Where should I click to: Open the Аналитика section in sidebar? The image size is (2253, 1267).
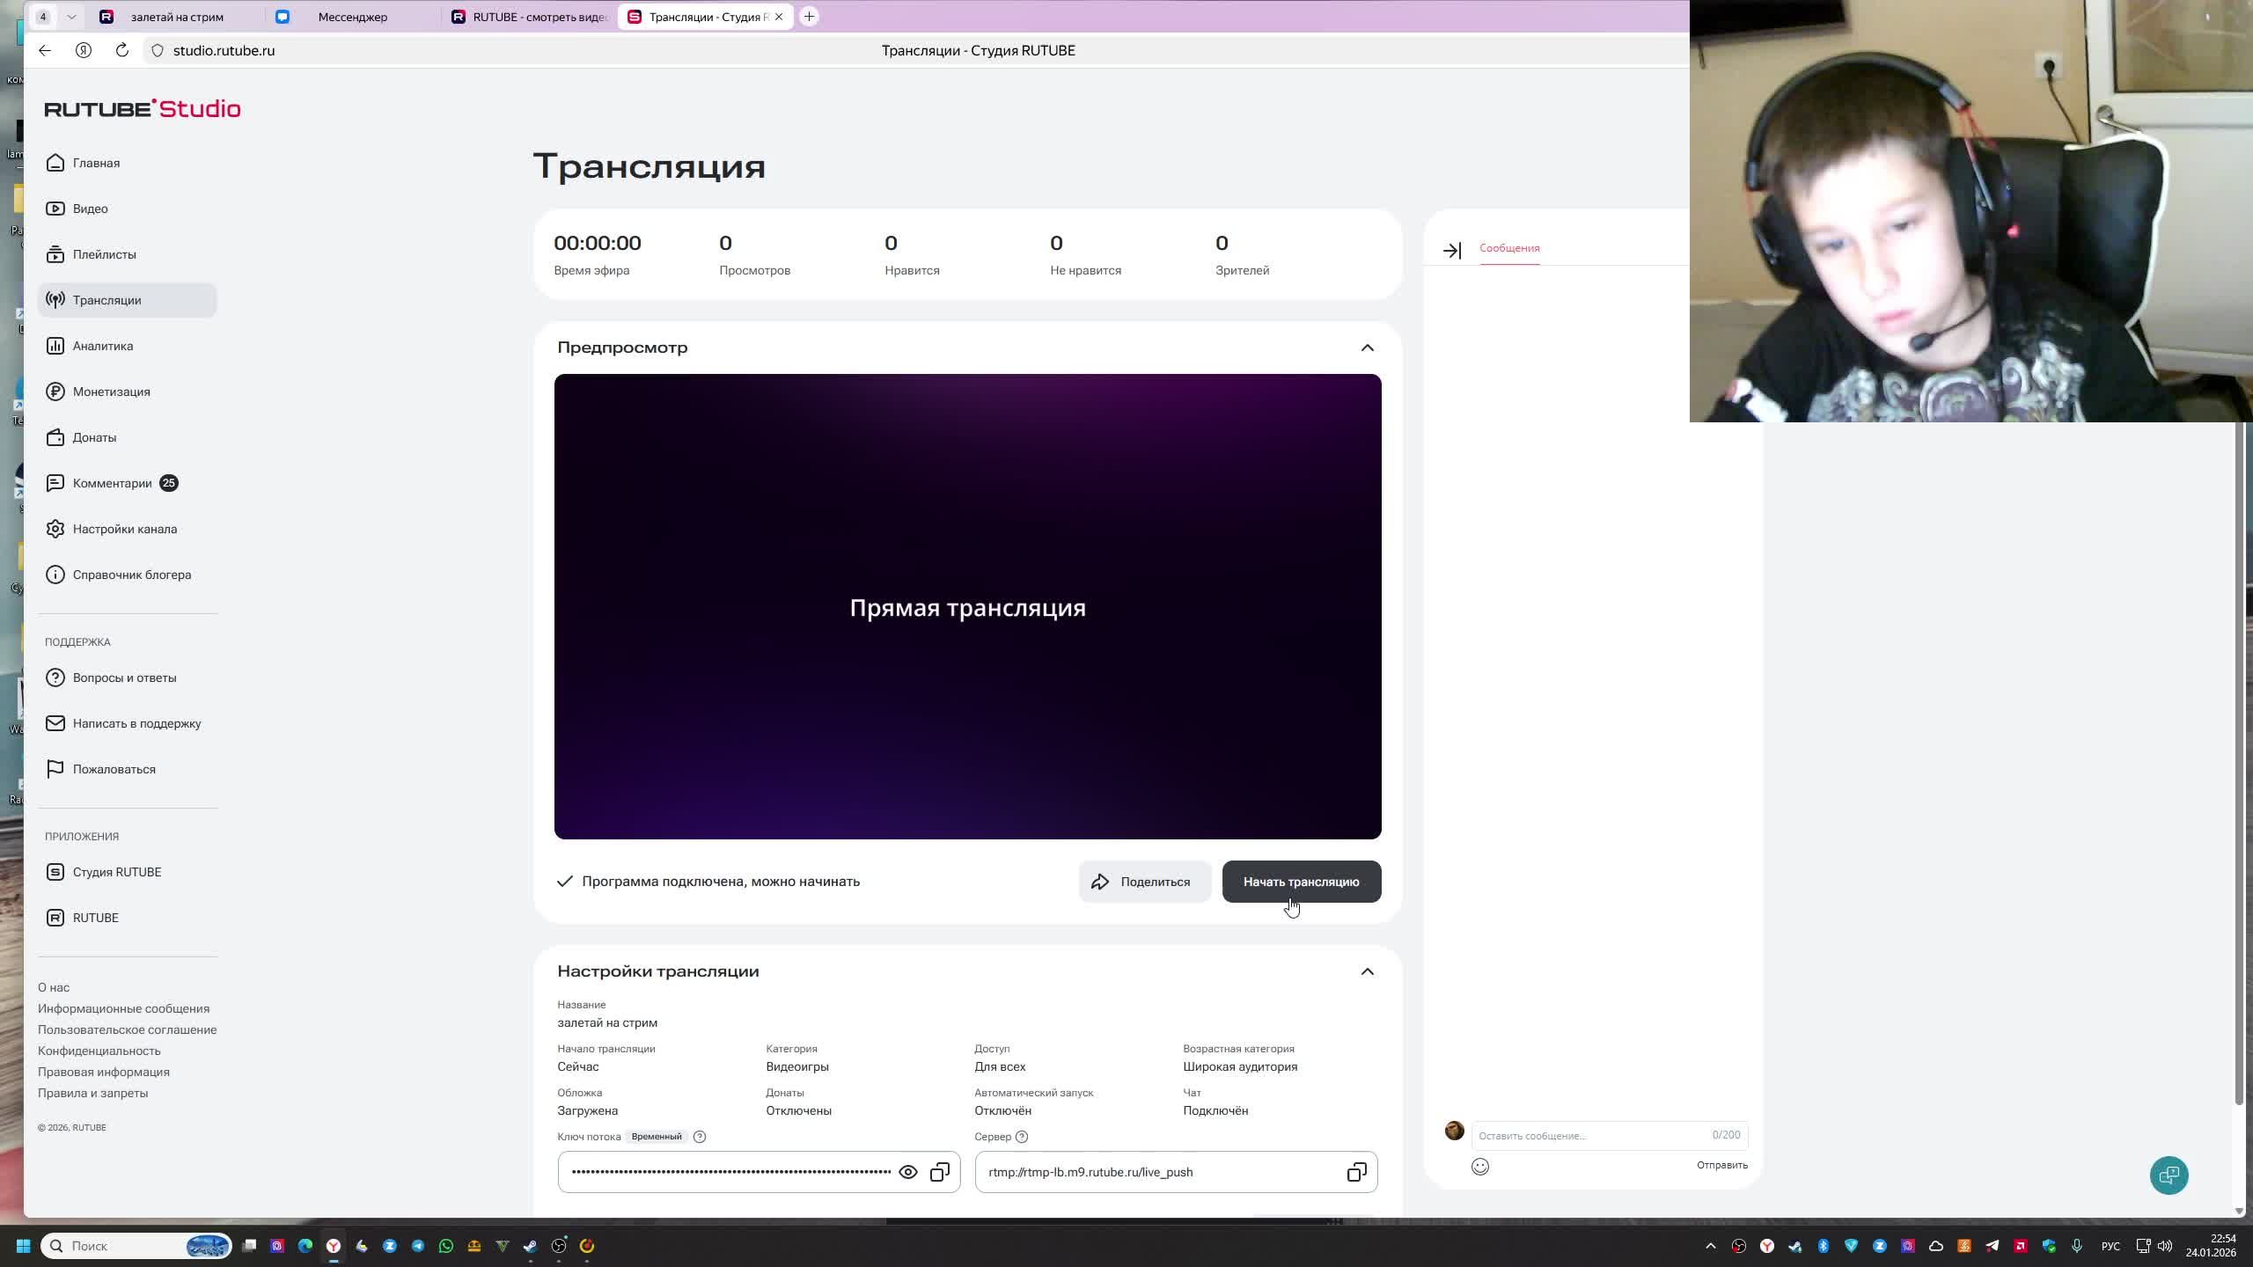point(103,346)
